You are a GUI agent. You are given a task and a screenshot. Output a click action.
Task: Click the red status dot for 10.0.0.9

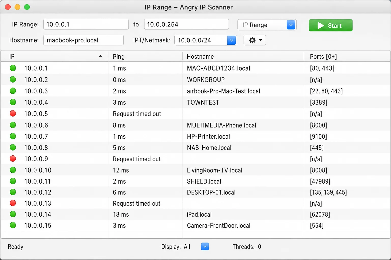pyautogui.click(x=13, y=159)
